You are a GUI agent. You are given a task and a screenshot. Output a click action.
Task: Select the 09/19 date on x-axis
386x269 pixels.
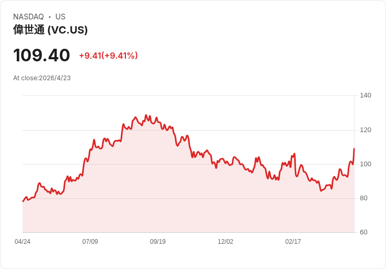click(158, 242)
